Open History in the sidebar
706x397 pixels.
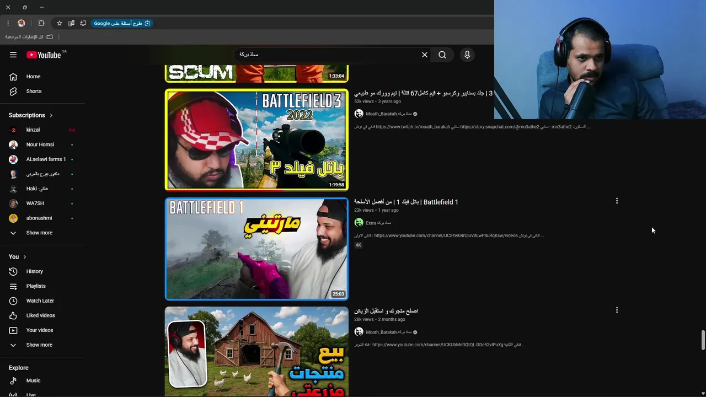[42, 271]
